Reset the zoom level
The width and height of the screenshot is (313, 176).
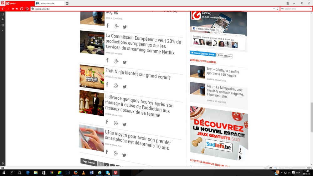tap(281, 168)
